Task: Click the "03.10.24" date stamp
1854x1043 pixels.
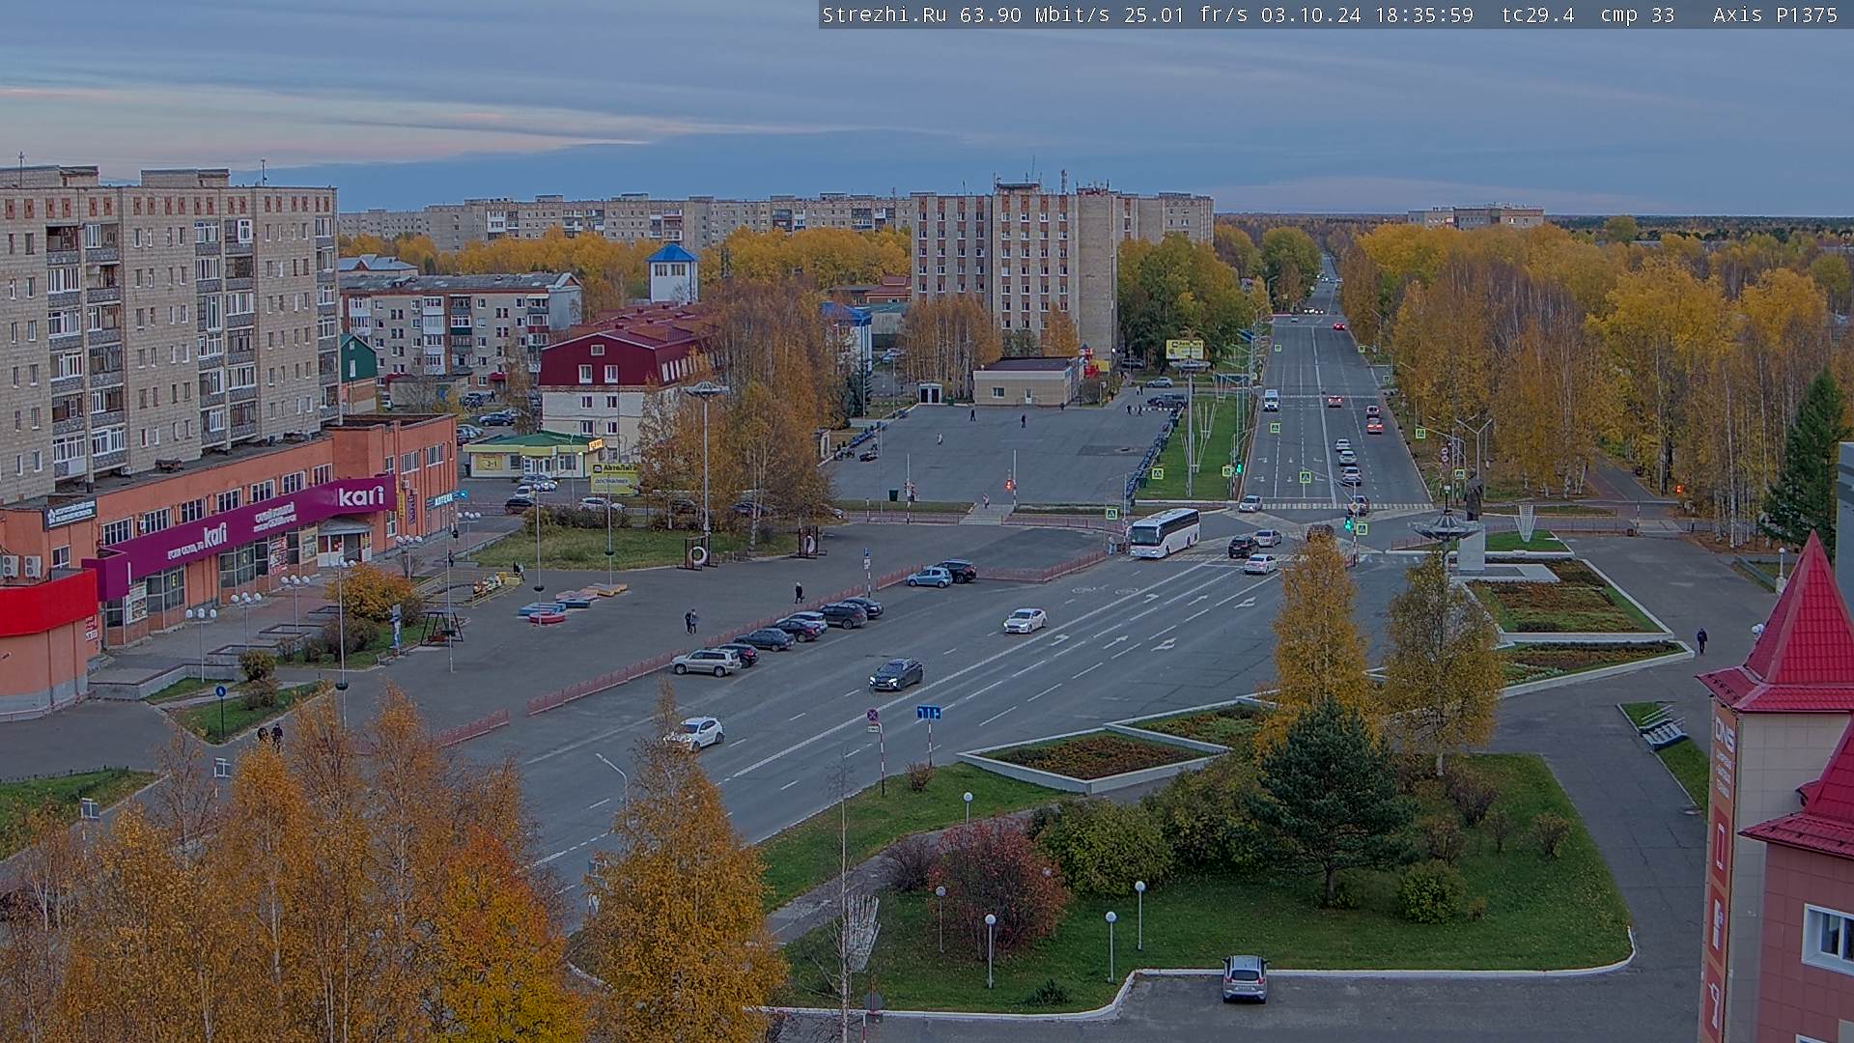Action: [x=1310, y=14]
